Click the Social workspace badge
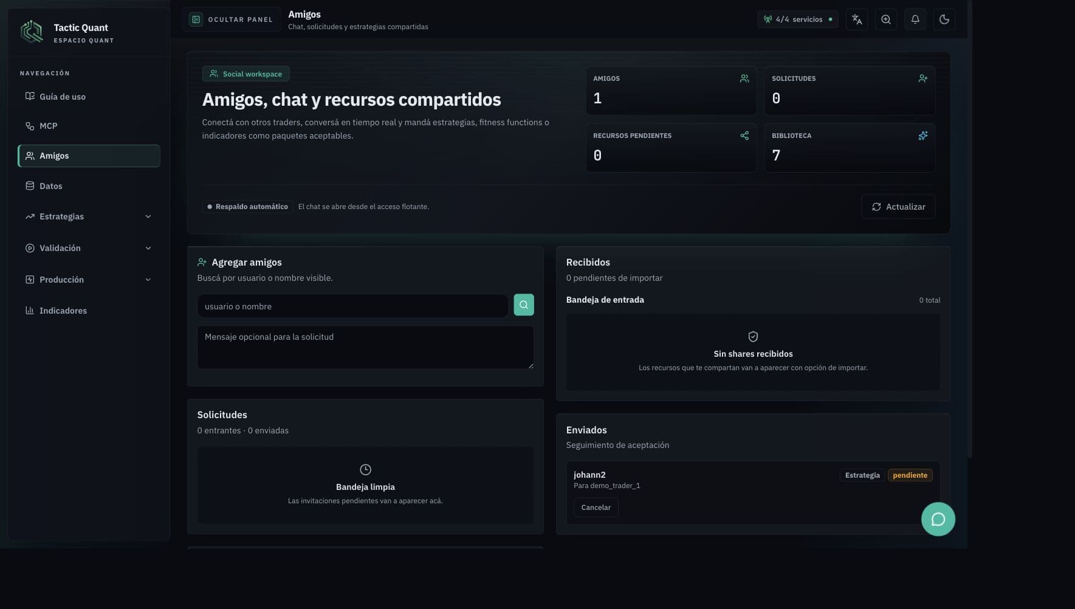Viewport: 1075px width, 609px height. [246, 74]
